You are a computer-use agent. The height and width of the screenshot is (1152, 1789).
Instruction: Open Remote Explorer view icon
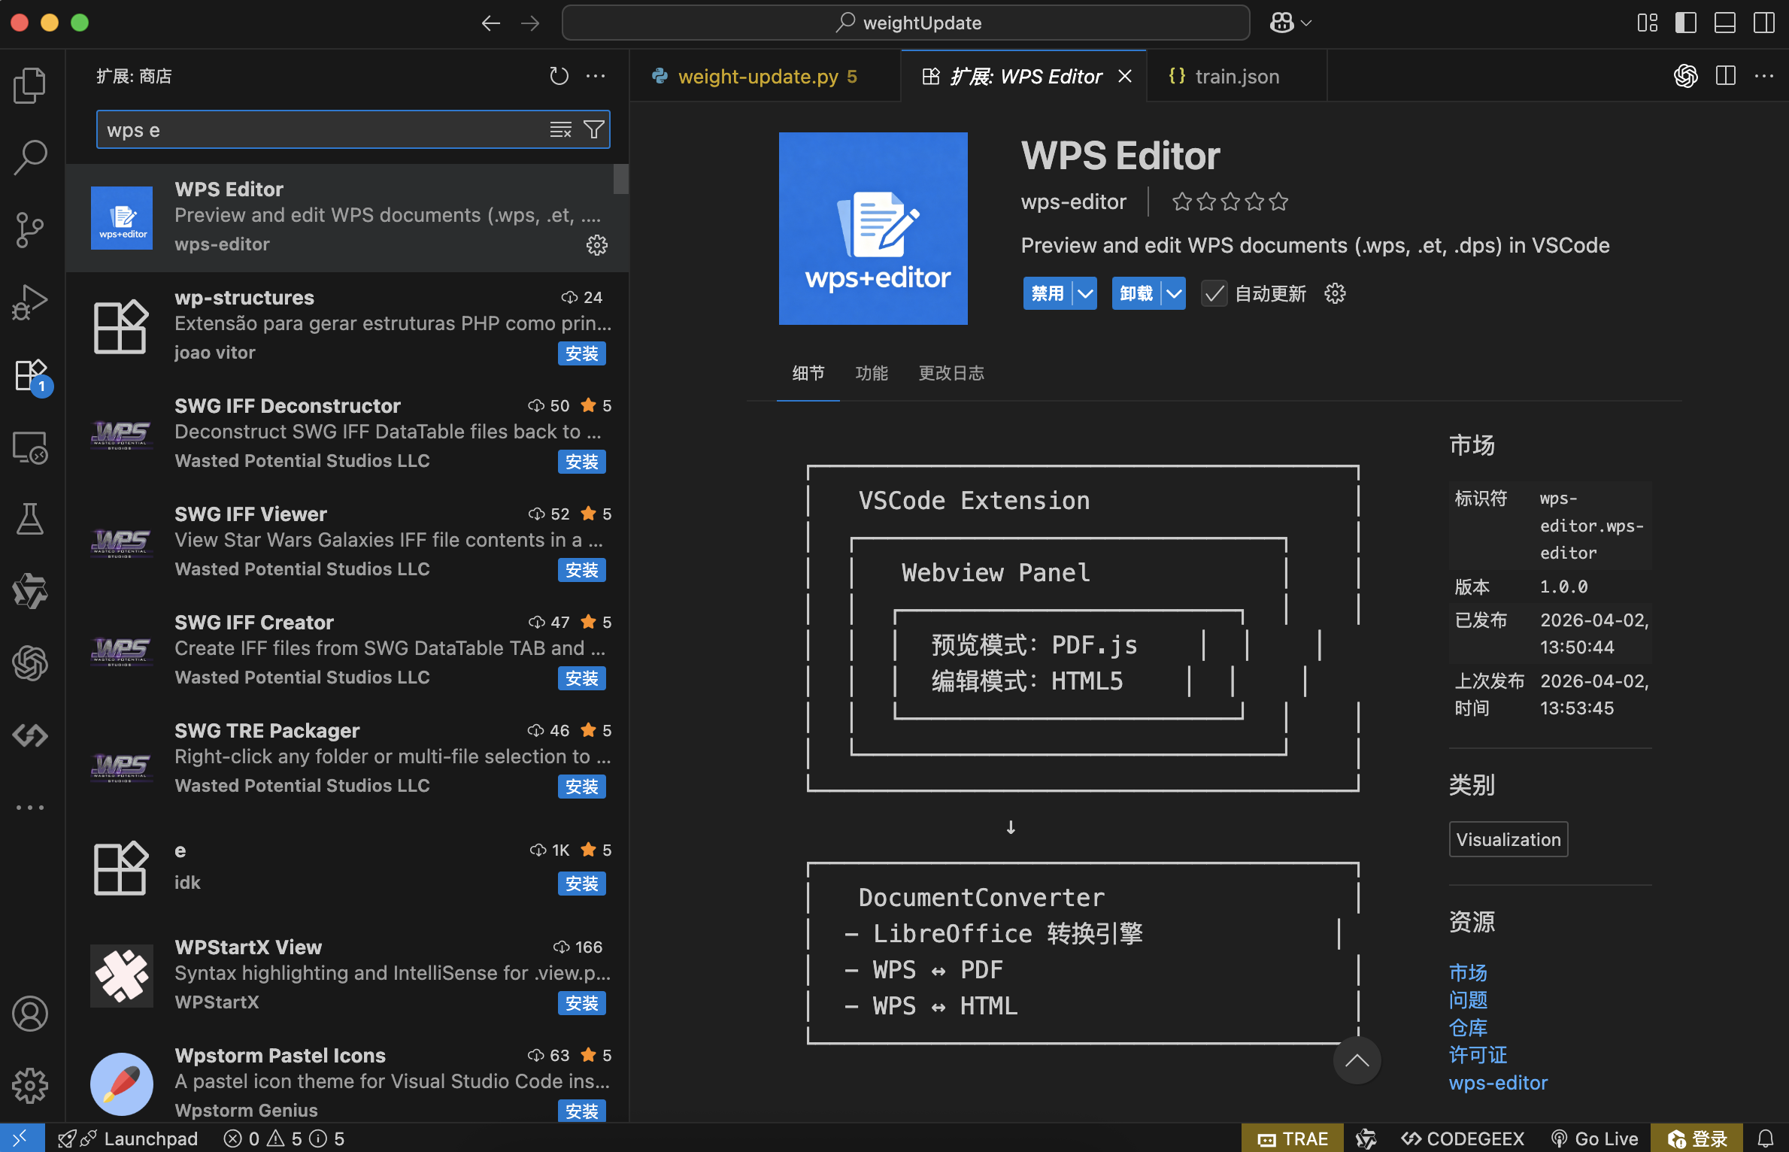click(30, 447)
